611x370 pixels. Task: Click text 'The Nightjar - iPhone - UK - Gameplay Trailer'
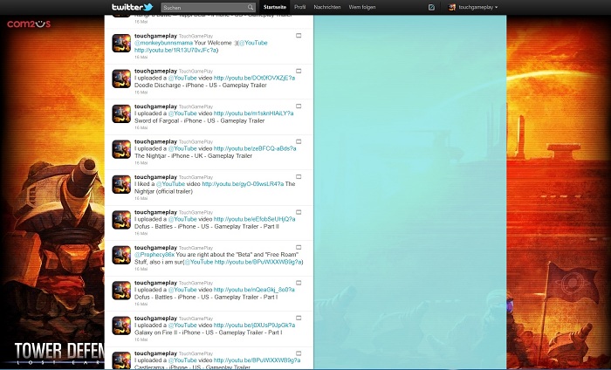[x=193, y=156]
